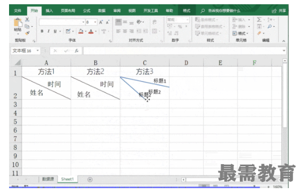Image resolution: width=299 pixels, height=194 pixels.
Task: Toggle Bold formatting
Action: tap(42, 31)
